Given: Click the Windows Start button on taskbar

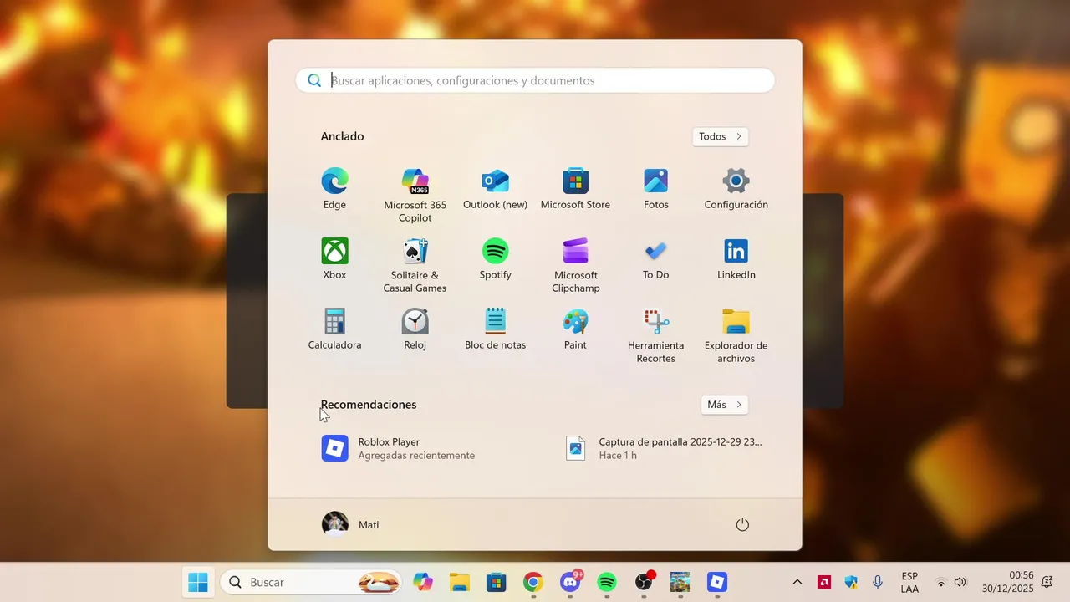Looking at the screenshot, I should click(198, 582).
